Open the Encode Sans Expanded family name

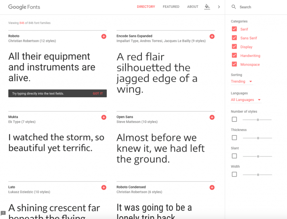pyautogui.click(x=134, y=36)
